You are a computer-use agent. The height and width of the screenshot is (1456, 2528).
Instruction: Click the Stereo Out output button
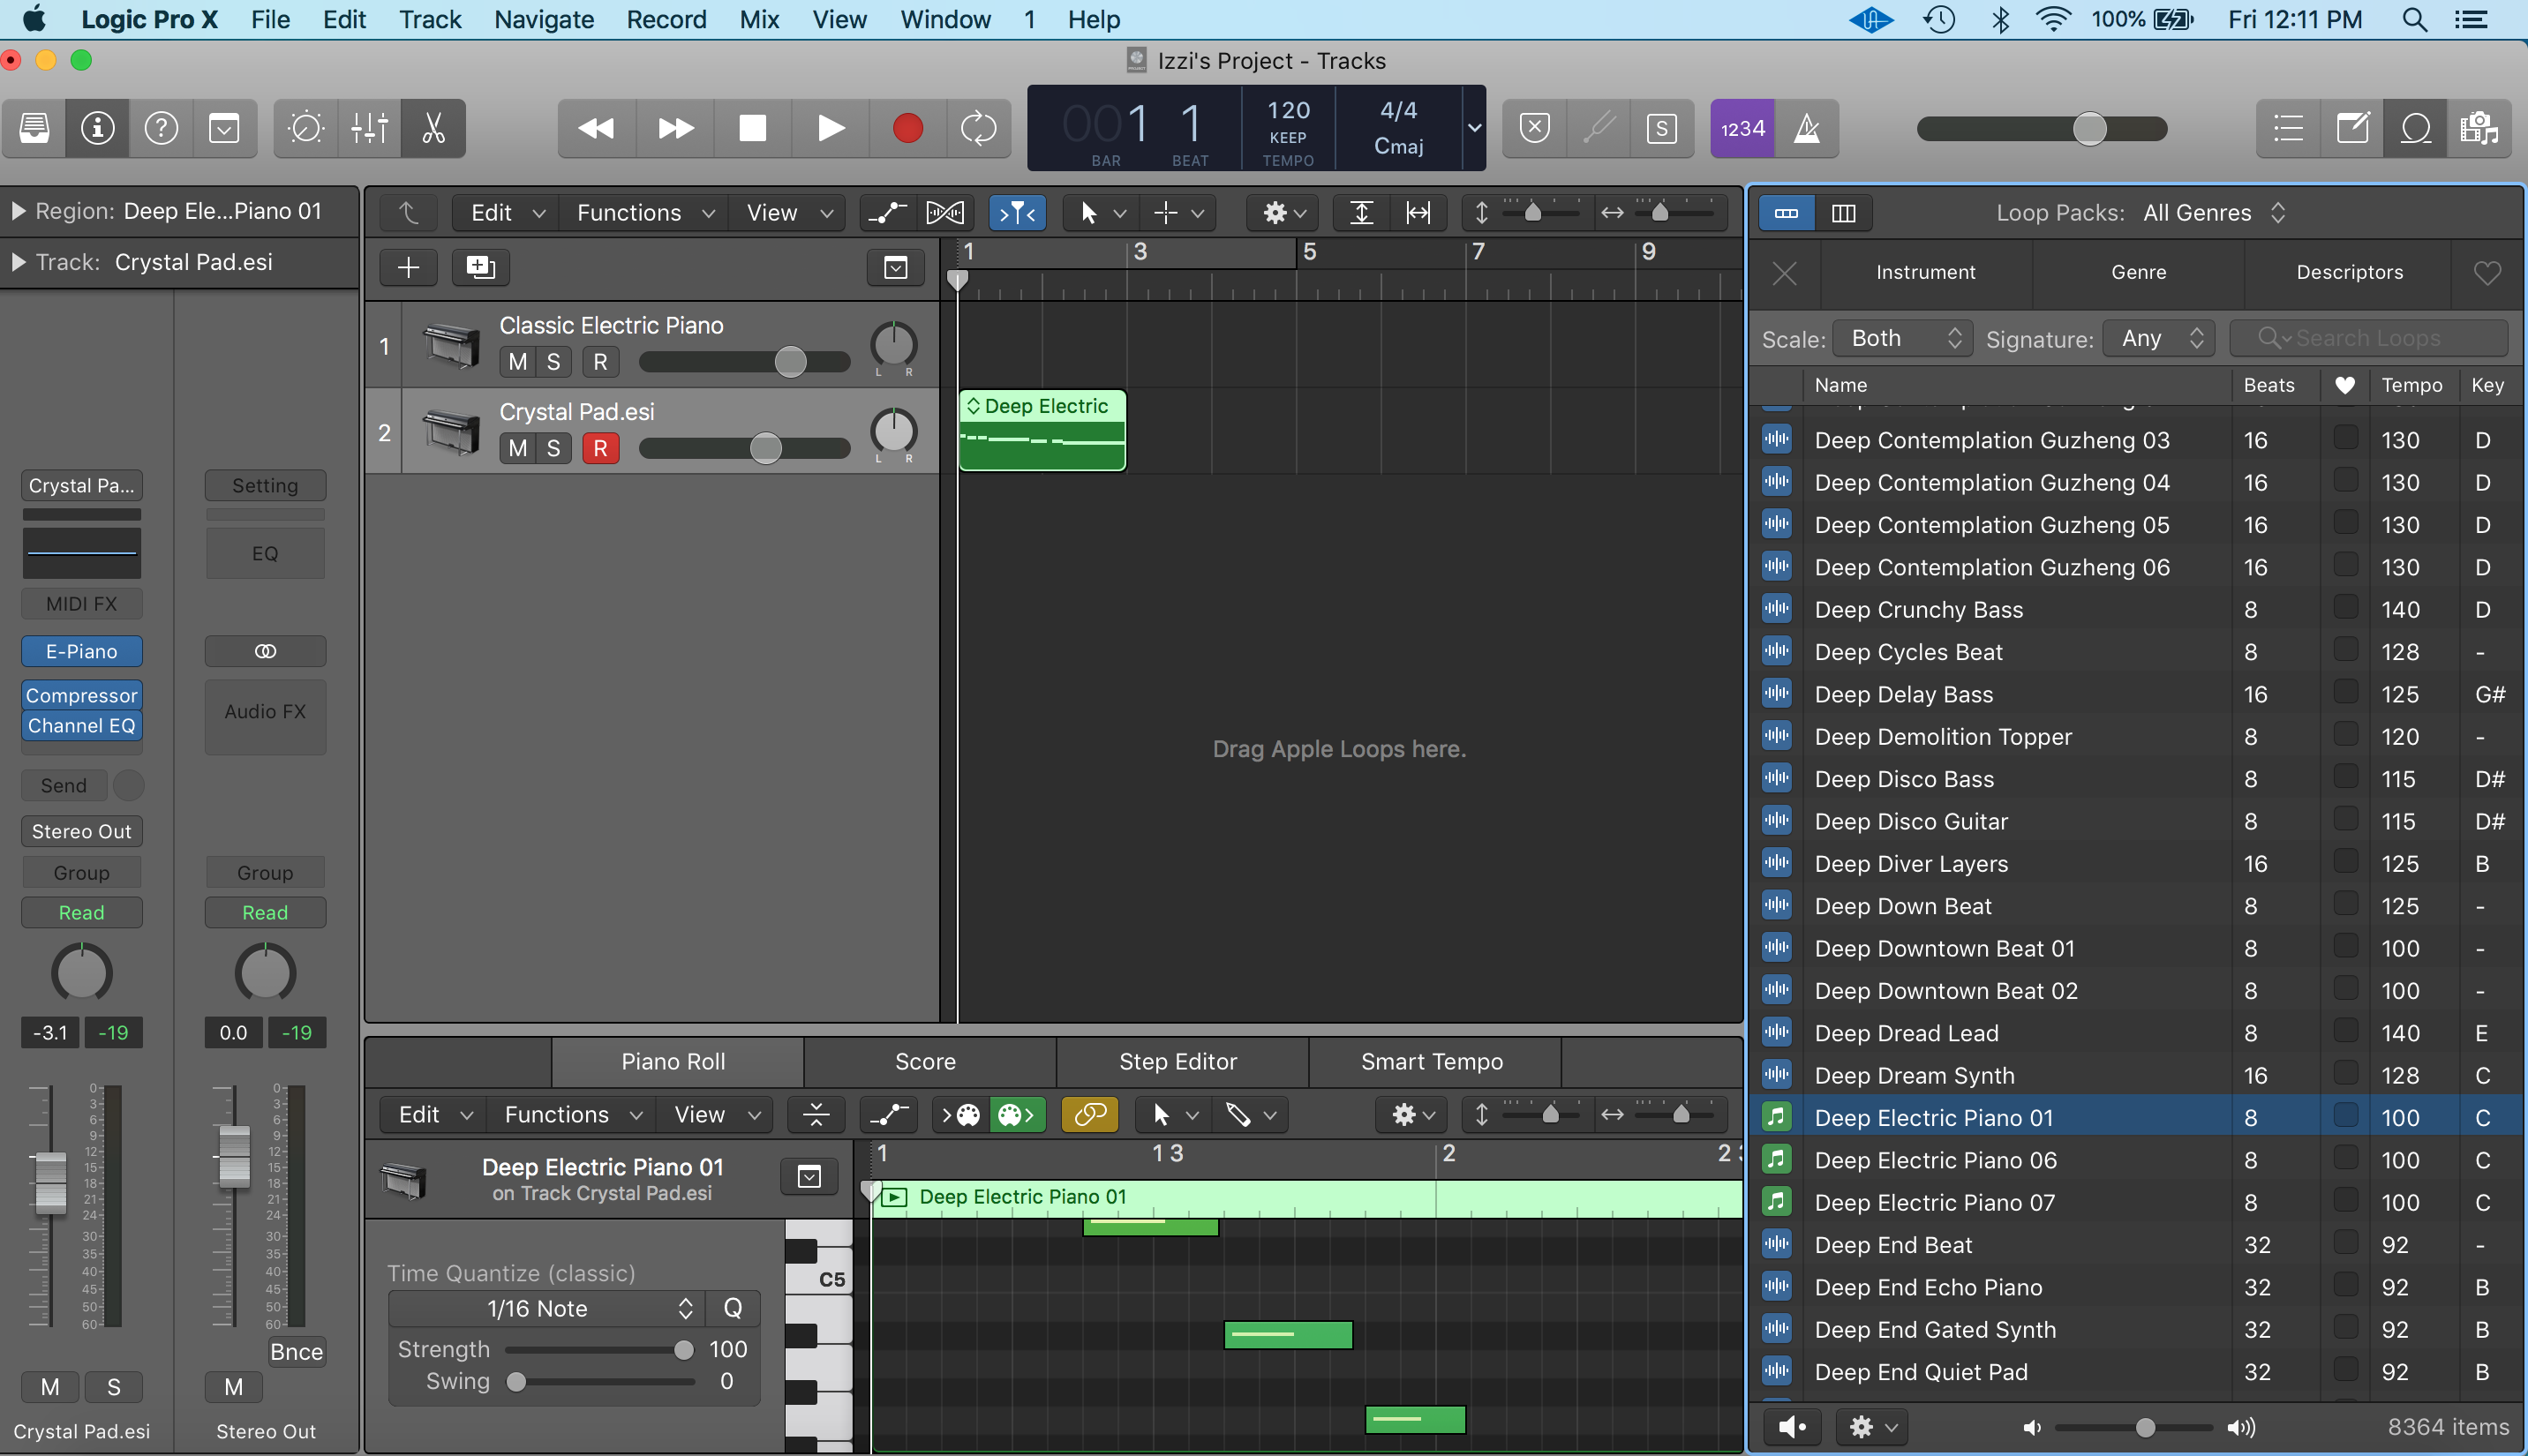coord(81,831)
